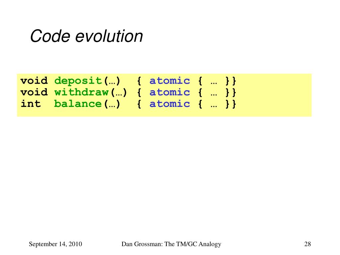The image size is (340, 255).
Task: Click slide number 28 in footer
Action: point(307,244)
